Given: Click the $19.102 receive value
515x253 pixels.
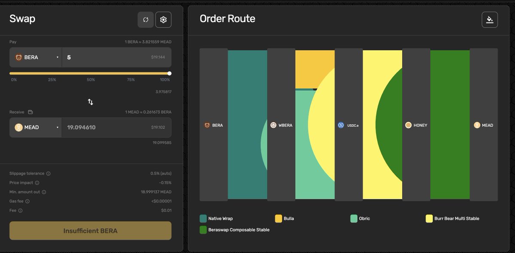Looking at the screenshot, I should [x=158, y=127].
